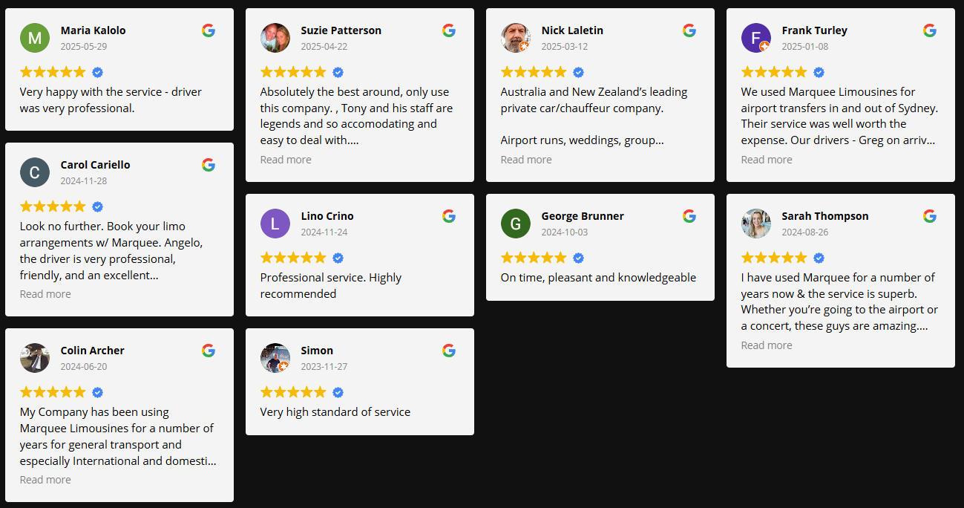Click the Google icon on Carol Cariello's review

point(209,165)
